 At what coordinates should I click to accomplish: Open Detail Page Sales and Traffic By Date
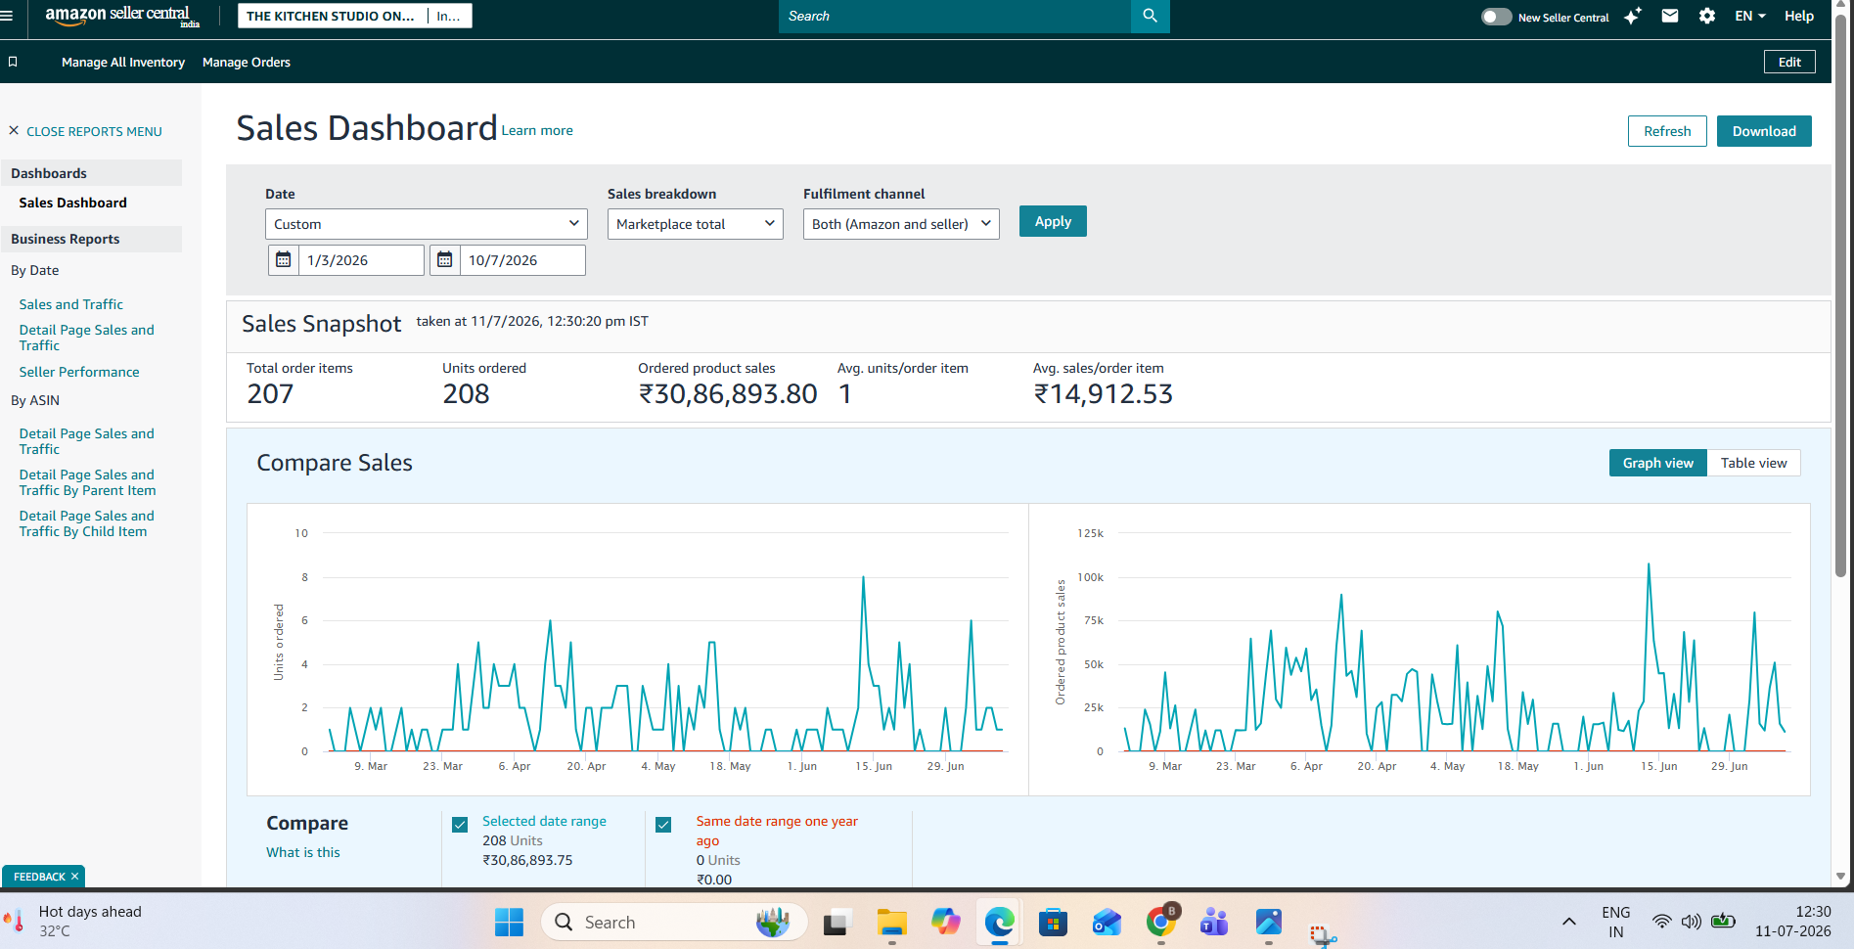pos(87,338)
